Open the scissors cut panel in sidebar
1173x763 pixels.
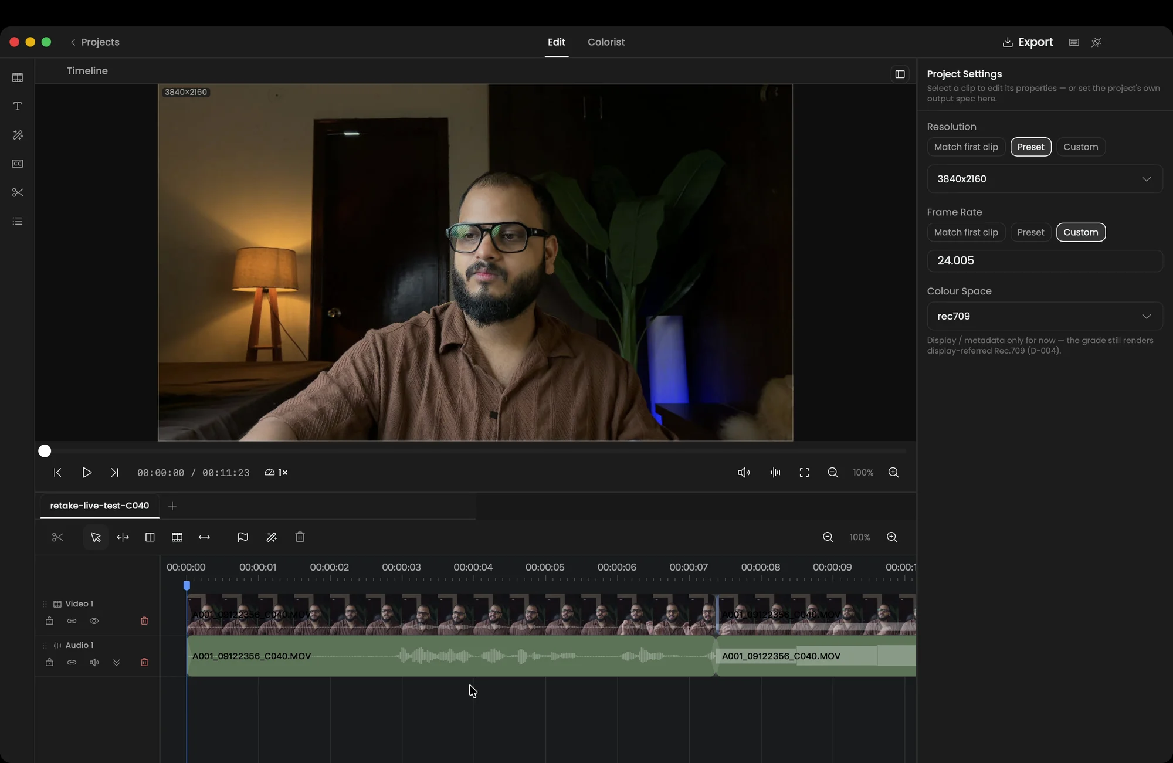tap(18, 192)
